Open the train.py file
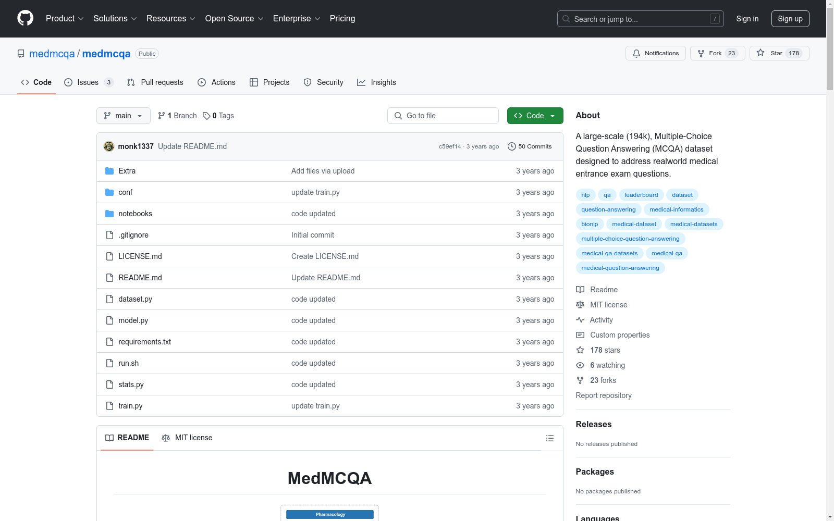This screenshot has height=521, width=834. click(130, 406)
